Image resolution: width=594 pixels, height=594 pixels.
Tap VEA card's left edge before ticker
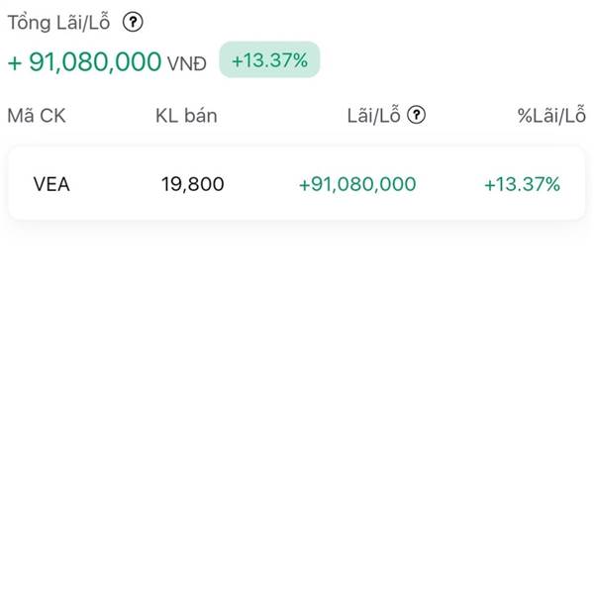[19, 184]
